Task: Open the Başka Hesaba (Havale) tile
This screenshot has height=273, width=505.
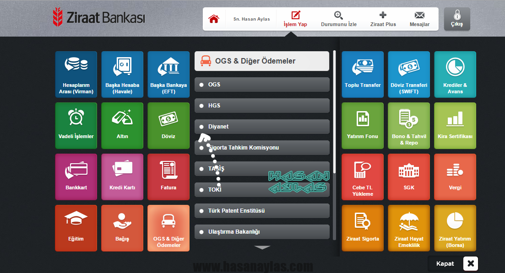Action: click(x=122, y=74)
